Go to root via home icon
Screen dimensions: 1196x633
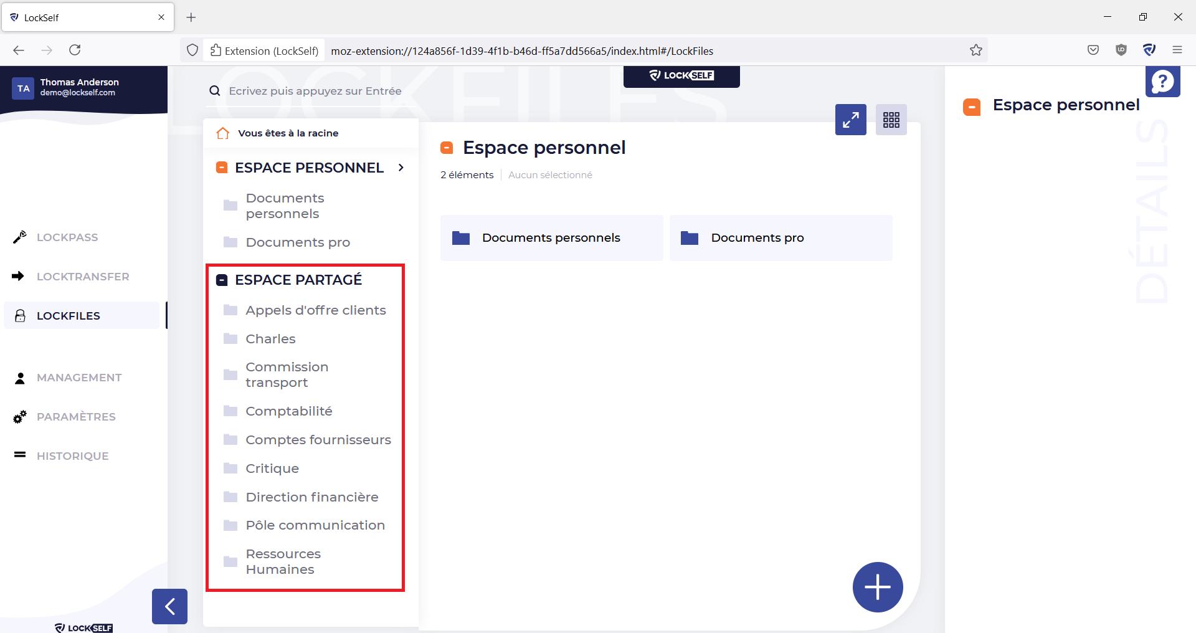(x=222, y=133)
